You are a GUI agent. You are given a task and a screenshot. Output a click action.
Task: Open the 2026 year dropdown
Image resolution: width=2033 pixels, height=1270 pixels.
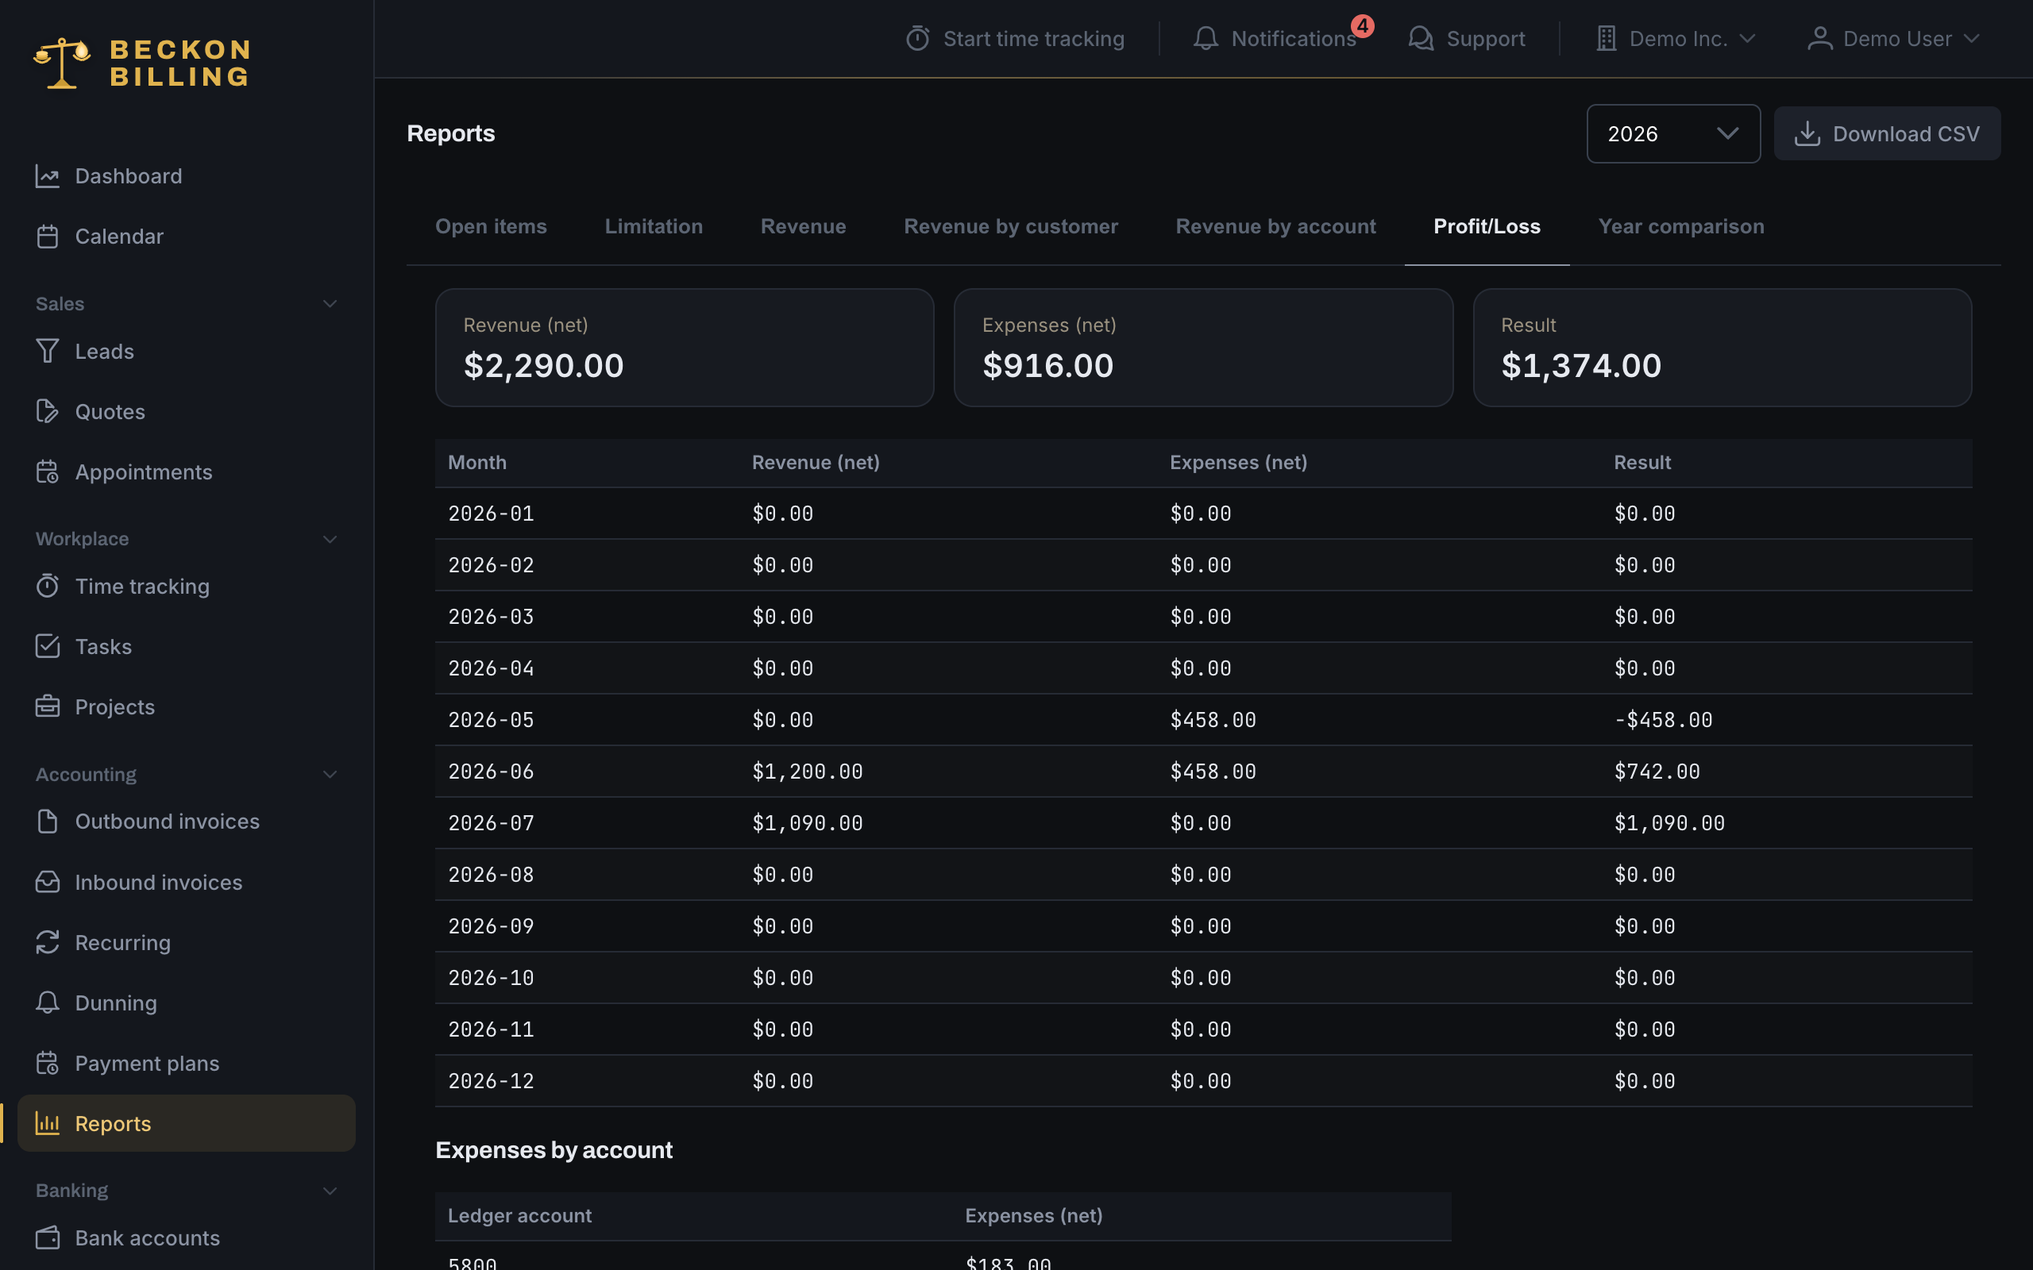[x=1672, y=133]
